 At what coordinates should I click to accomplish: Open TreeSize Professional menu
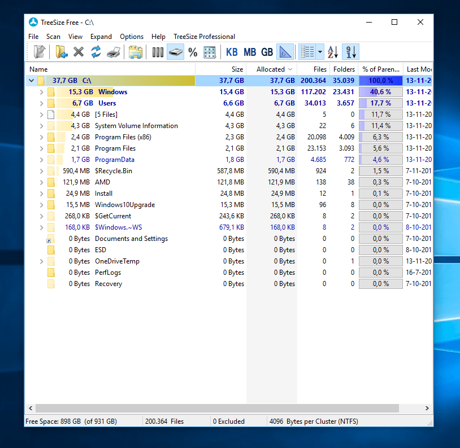coord(204,37)
